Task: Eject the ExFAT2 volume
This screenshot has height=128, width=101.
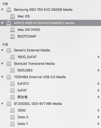Action: tap(98, 84)
